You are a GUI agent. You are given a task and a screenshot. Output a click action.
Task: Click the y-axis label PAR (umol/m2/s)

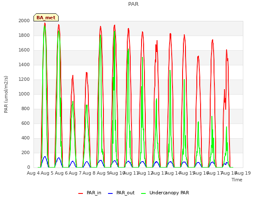click(6, 94)
